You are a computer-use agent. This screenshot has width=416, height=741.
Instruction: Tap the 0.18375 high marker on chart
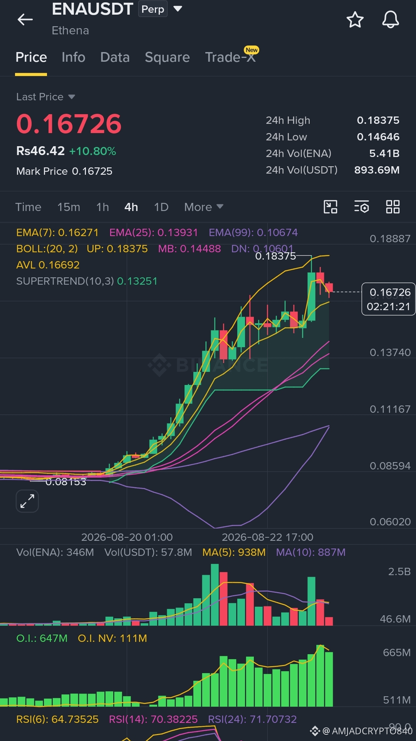tap(275, 256)
